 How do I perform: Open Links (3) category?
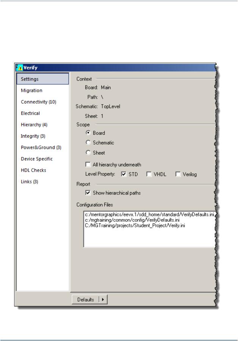point(29,182)
